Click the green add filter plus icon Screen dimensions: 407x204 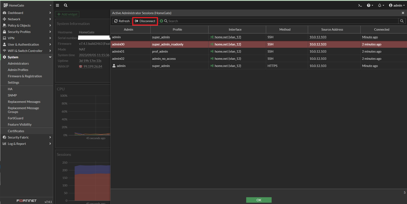tap(161, 21)
